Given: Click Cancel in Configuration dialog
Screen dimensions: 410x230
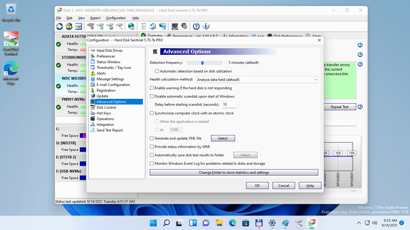Looking at the screenshot, I should (284, 186).
